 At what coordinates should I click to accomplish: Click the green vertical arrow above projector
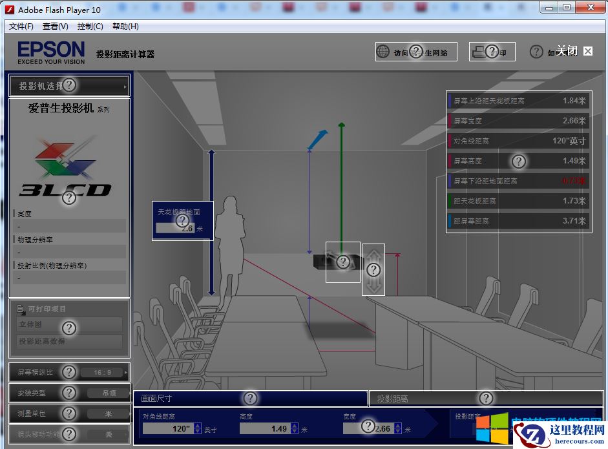[341, 188]
